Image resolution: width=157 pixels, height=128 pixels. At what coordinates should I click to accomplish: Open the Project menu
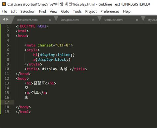(x=91, y=11)
